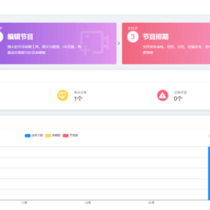Click the 12月 axis label
Image resolution: width=210 pixels, height=210 pixels.
pos(87,203)
